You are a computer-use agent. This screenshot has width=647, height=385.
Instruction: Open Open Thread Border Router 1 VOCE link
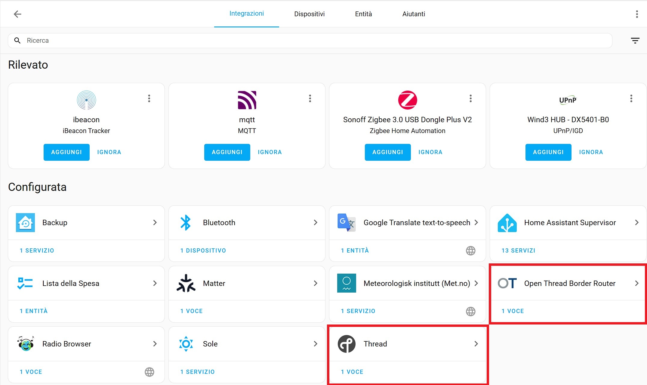click(513, 311)
